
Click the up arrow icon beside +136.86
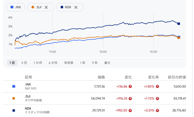click(130, 87)
